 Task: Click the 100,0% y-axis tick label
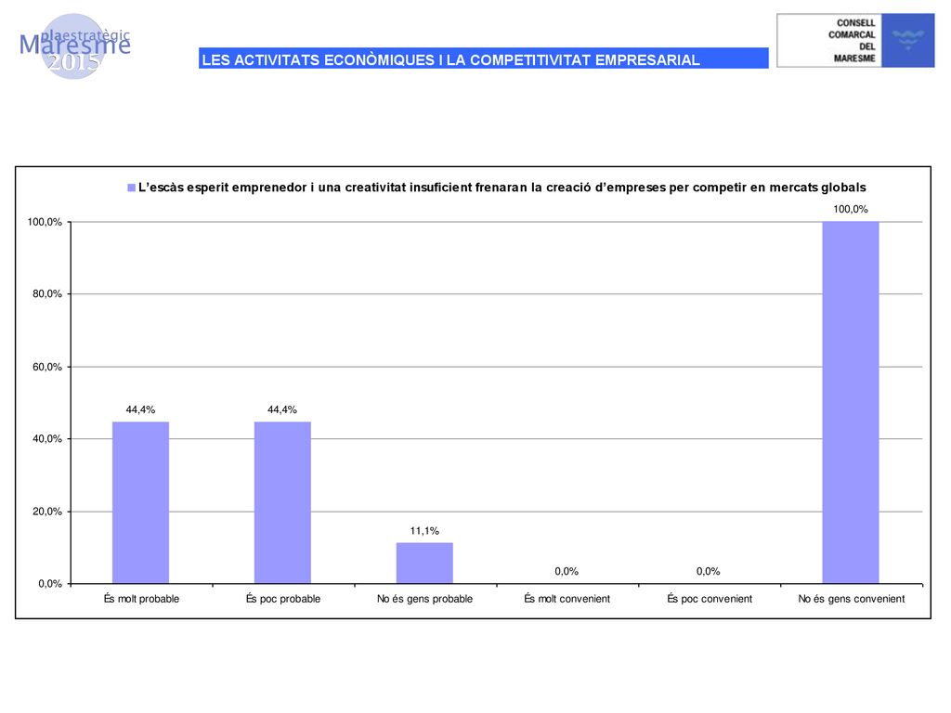45,223
